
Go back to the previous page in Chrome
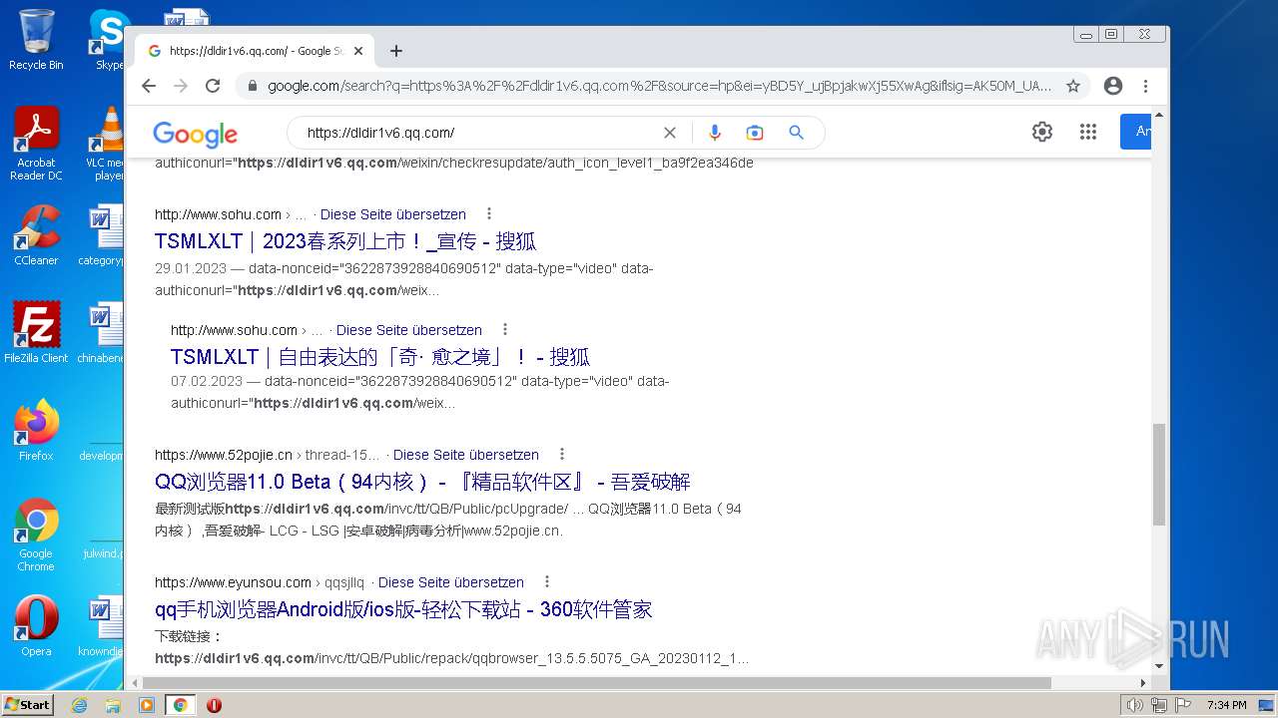click(149, 86)
